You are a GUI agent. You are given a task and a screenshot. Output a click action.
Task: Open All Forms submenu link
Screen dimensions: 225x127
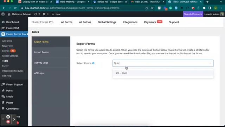coord(7,41)
